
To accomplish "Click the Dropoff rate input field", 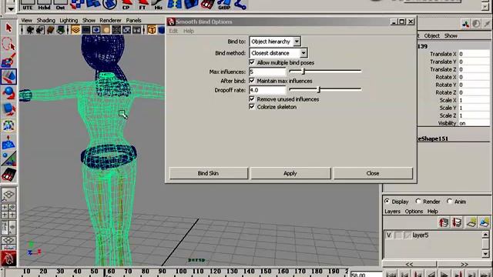I will (267, 90).
